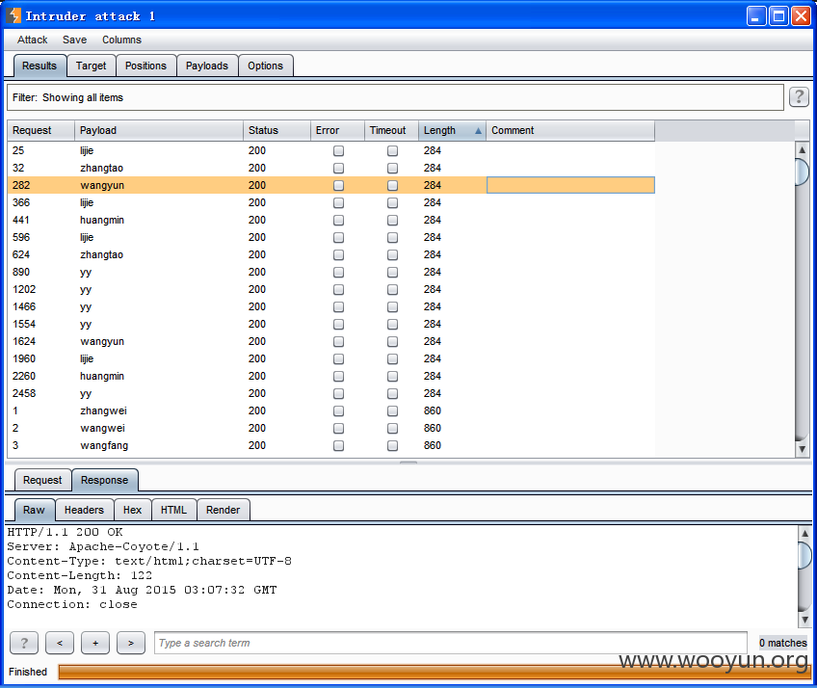Click the plus search options button
This screenshot has height=688, width=817.
95,643
